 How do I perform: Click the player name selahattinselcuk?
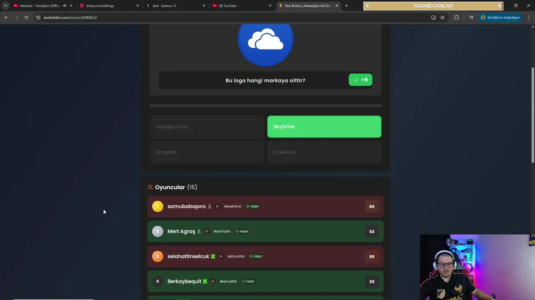point(188,256)
